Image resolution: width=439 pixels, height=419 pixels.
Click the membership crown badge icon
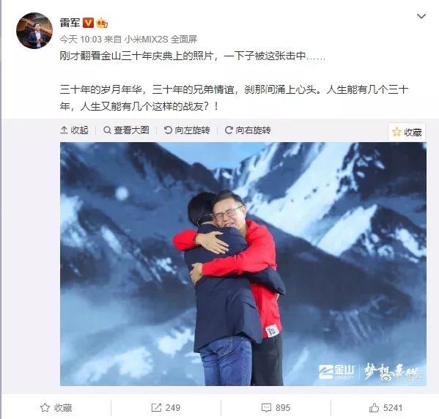[102, 23]
